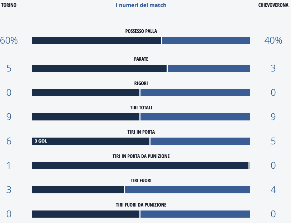
Task: Click the Parate light ChievoVerona bar
Action: (x=209, y=68)
